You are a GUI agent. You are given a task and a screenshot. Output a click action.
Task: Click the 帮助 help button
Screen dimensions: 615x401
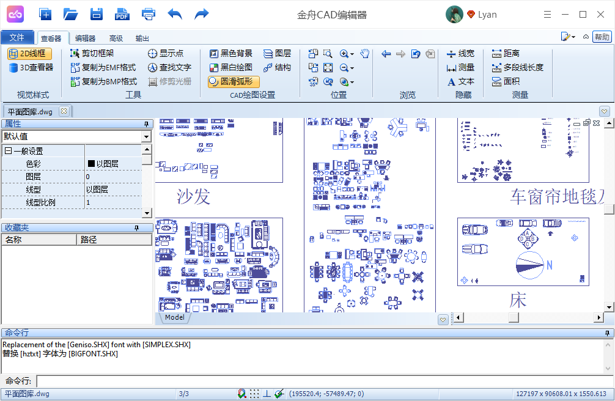(x=602, y=37)
